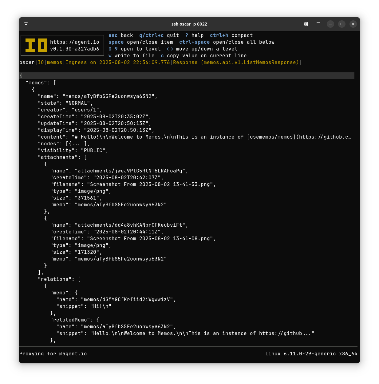Minimize the ssh oscar terminal window

pos(330,24)
